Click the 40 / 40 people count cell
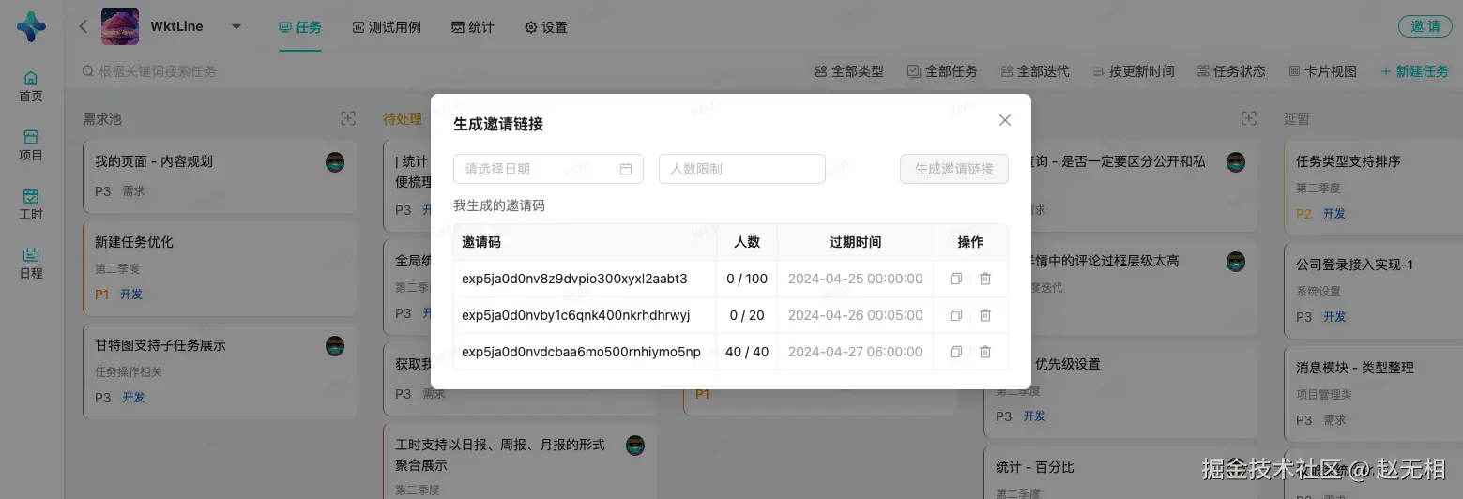This screenshot has width=1463, height=499. 747,352
